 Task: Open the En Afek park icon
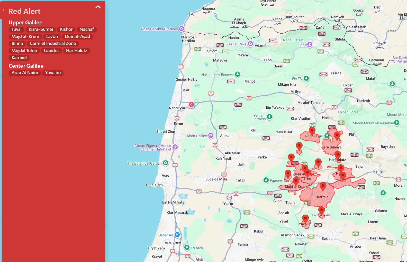pyautogui.click(x=187, y=247)
